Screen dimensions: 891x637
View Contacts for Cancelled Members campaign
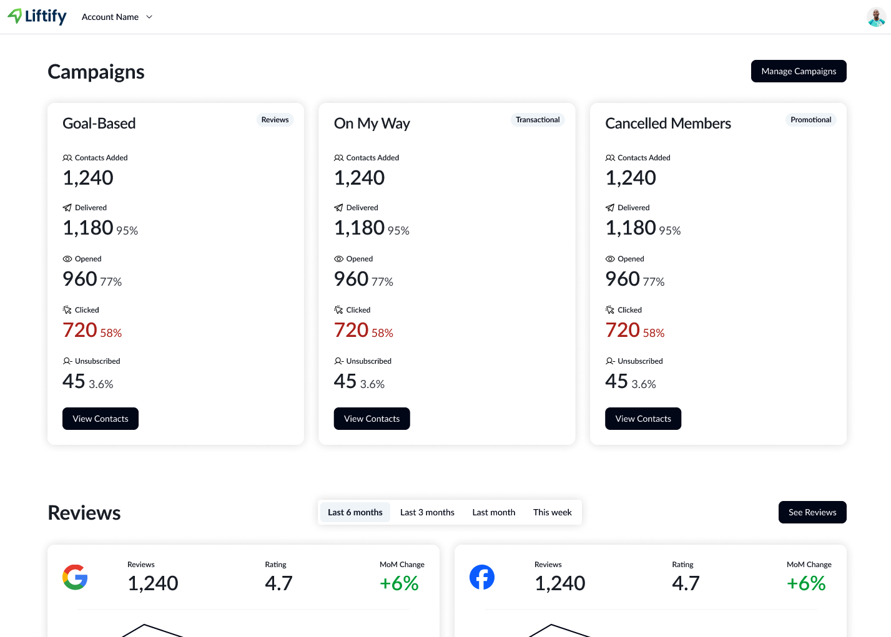(x=643, y=419)
